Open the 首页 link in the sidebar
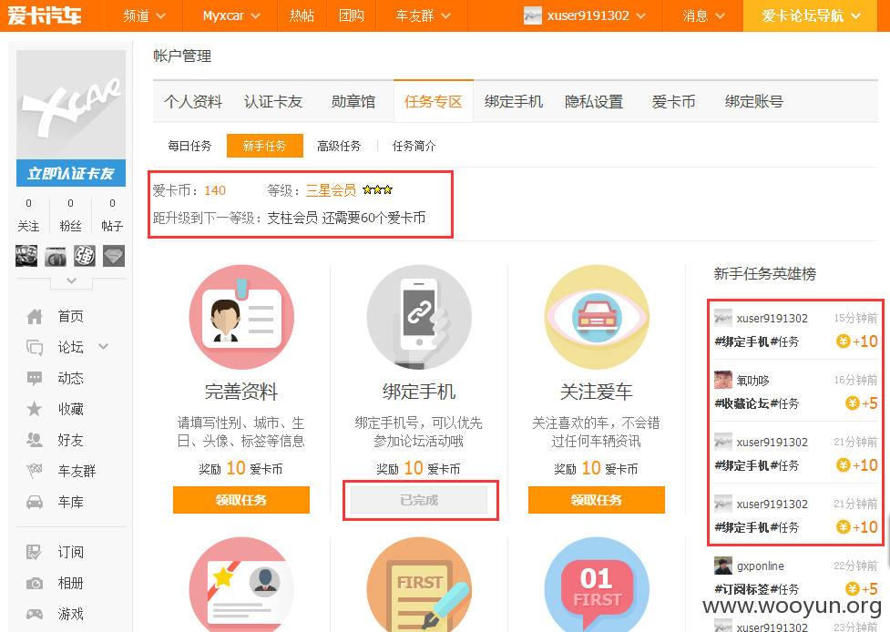The height and width of the screenshot is (632, 890). 70,317
